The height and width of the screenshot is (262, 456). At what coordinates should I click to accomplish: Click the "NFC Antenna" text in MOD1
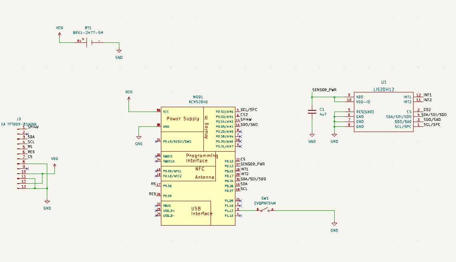point(204,173)
